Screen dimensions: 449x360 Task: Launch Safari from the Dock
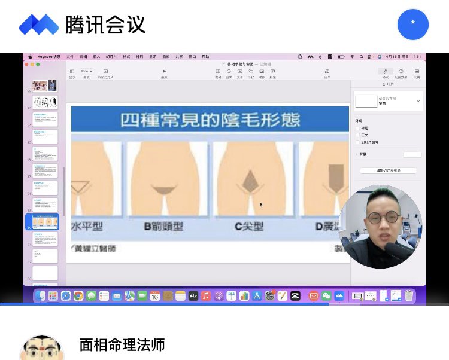[x=66, y=295]
